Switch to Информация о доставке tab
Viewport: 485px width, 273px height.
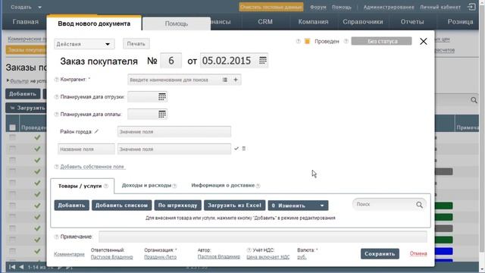223,185
